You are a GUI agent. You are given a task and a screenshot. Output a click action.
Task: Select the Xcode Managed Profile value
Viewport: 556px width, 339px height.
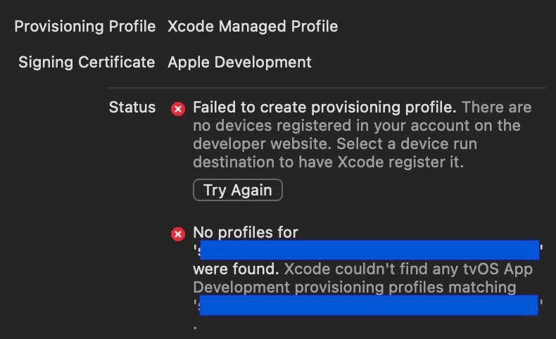(x=253, y=27)
